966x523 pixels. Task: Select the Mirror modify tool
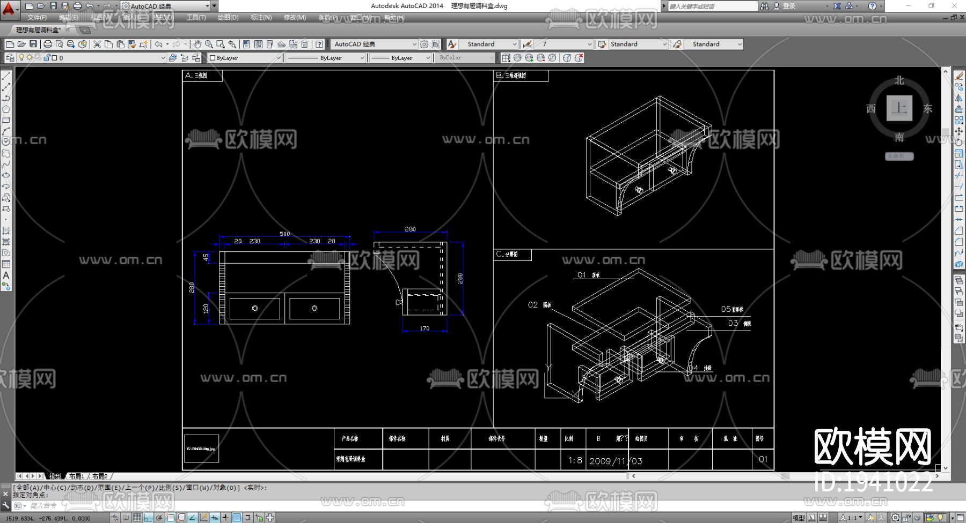[x=959, y=98]
